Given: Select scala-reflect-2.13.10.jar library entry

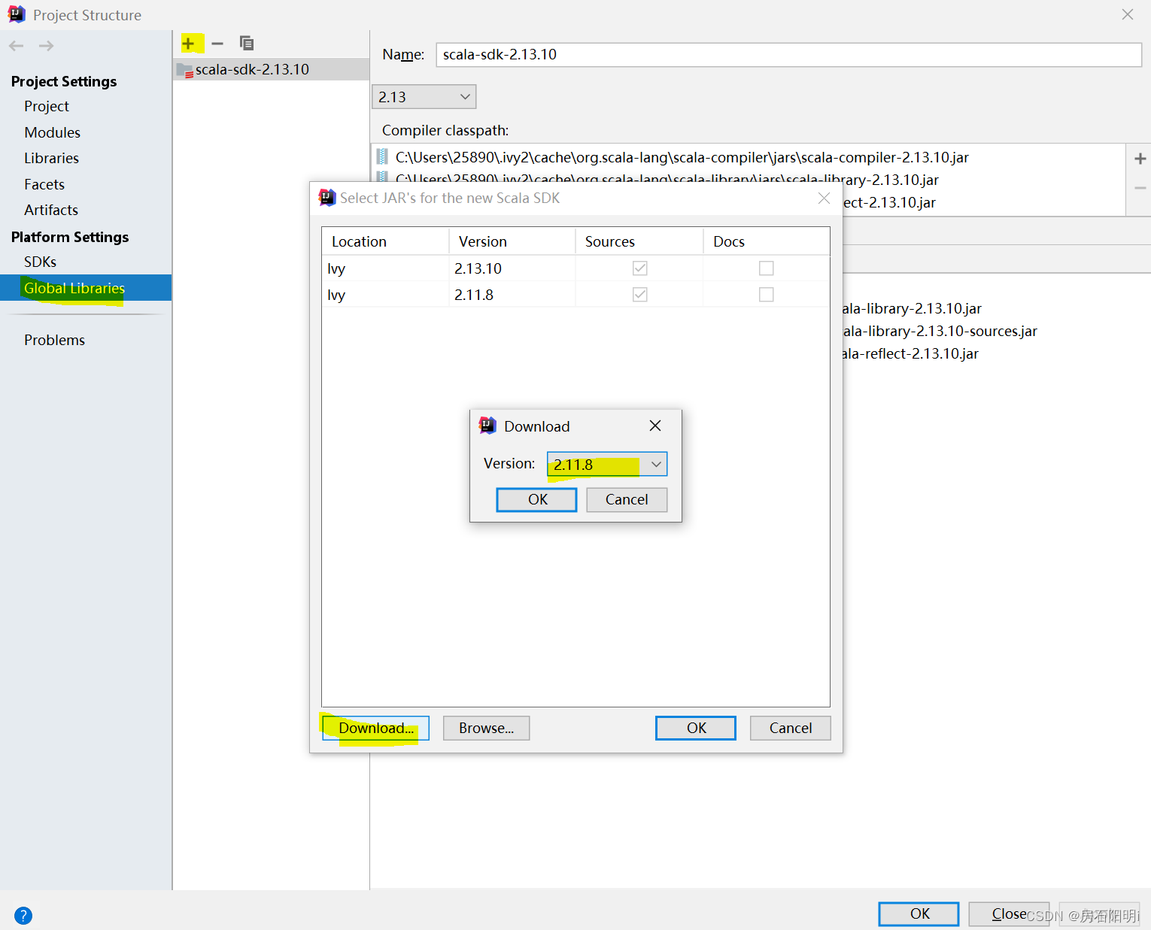Looking at the screenshot, I should tap(910, 353).
